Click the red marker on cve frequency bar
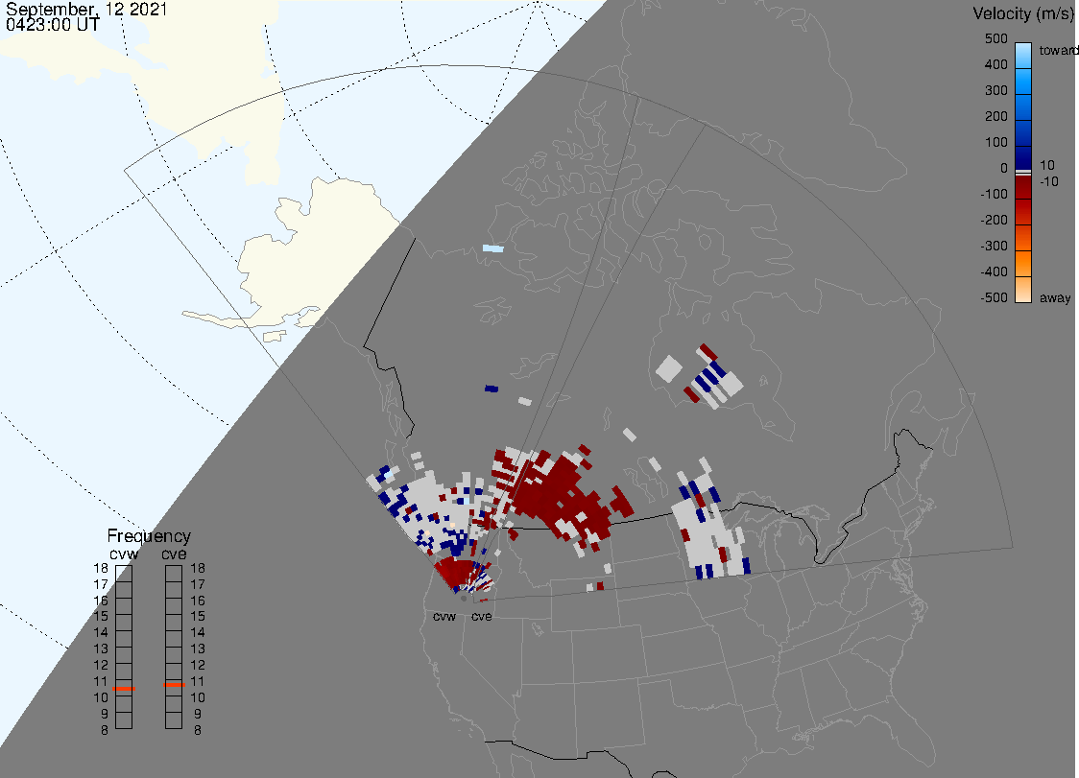 pyautogui.click(x=174, y=685)
